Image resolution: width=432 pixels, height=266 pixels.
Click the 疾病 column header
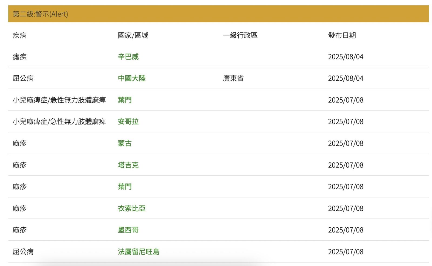point(20,35)
